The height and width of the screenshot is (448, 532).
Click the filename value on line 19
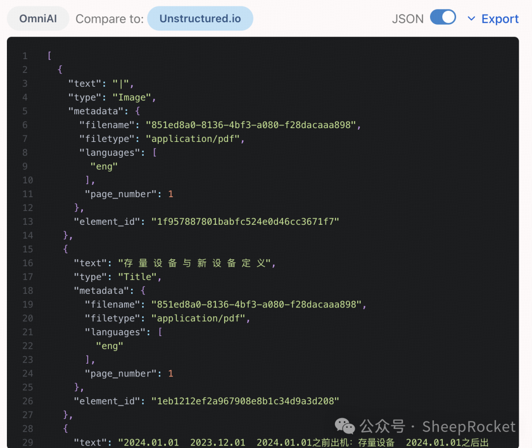[x=257, y=305]
